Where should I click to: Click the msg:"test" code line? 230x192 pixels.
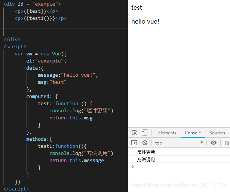(52, 82)
